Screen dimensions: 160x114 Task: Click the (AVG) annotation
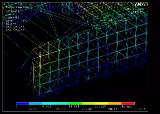pos(25,21)
